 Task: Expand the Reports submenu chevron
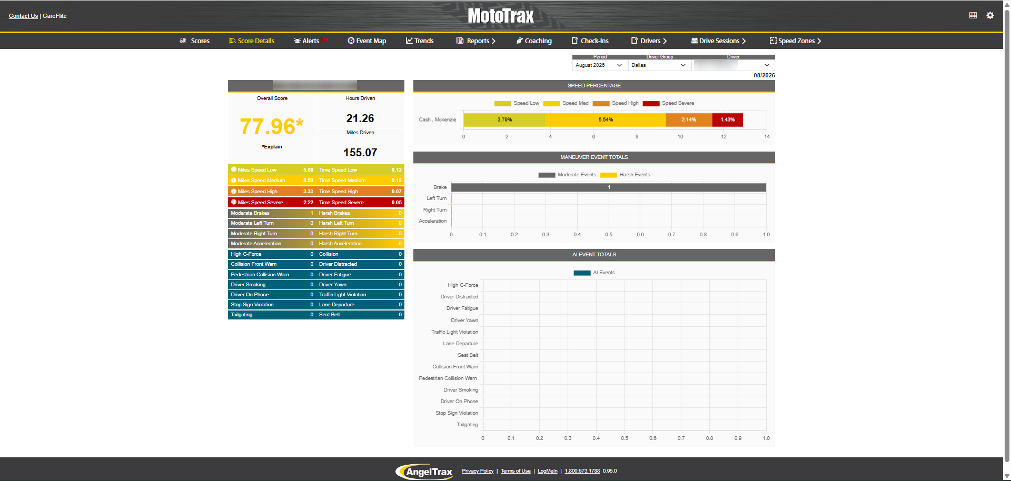click(493, 41)
